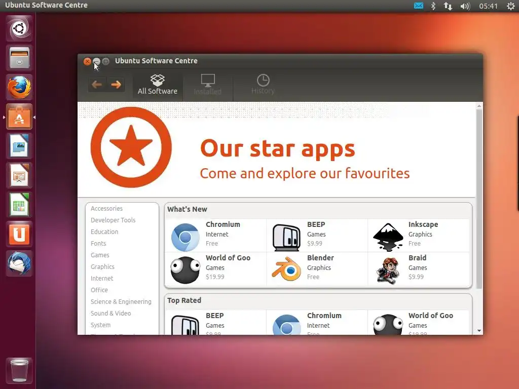Open LibreOffice Writer from launcher
This screenshot has height=389, width=519.
(19, 146)
